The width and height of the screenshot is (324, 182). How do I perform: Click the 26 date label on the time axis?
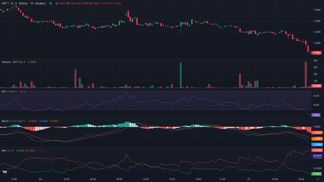pyautogui.click(x=40, y=179)
